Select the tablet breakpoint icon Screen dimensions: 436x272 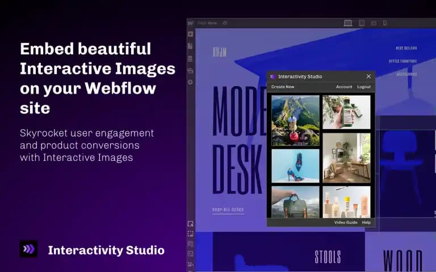coord(362,23)
